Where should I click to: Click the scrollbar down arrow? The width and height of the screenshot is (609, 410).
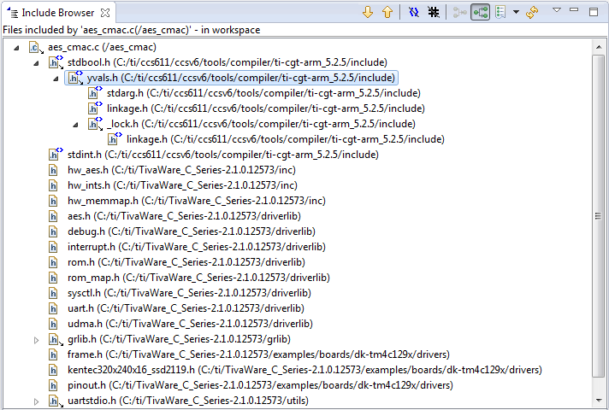point(598,401)
